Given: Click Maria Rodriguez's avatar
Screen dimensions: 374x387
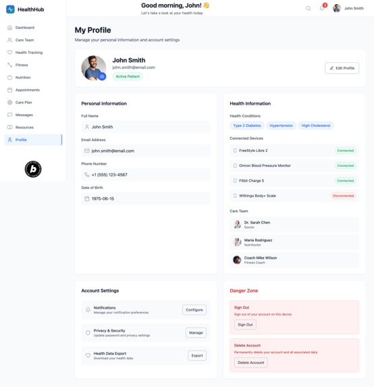Looking at the screenshot, I should (237, 242).
